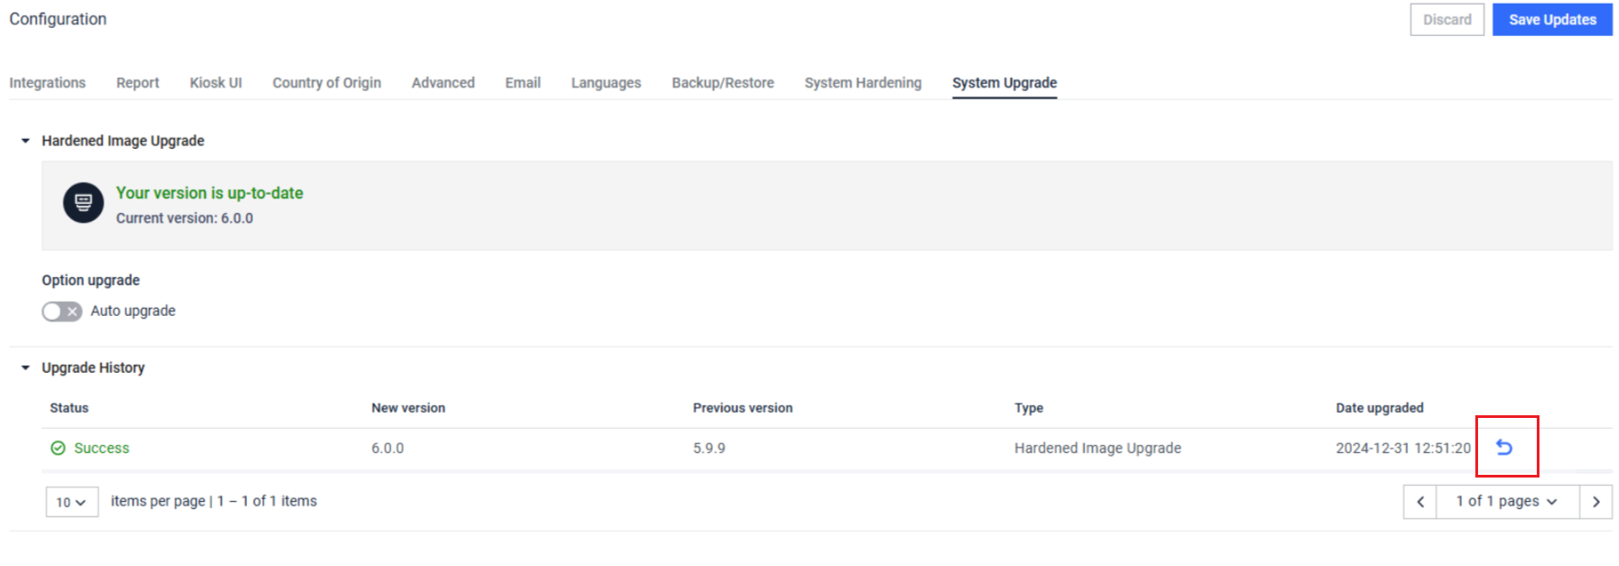Click the hardened image upgrade device icon
Image resolution: width=1619 pixels, height=566 pixels.
point(83,203)
